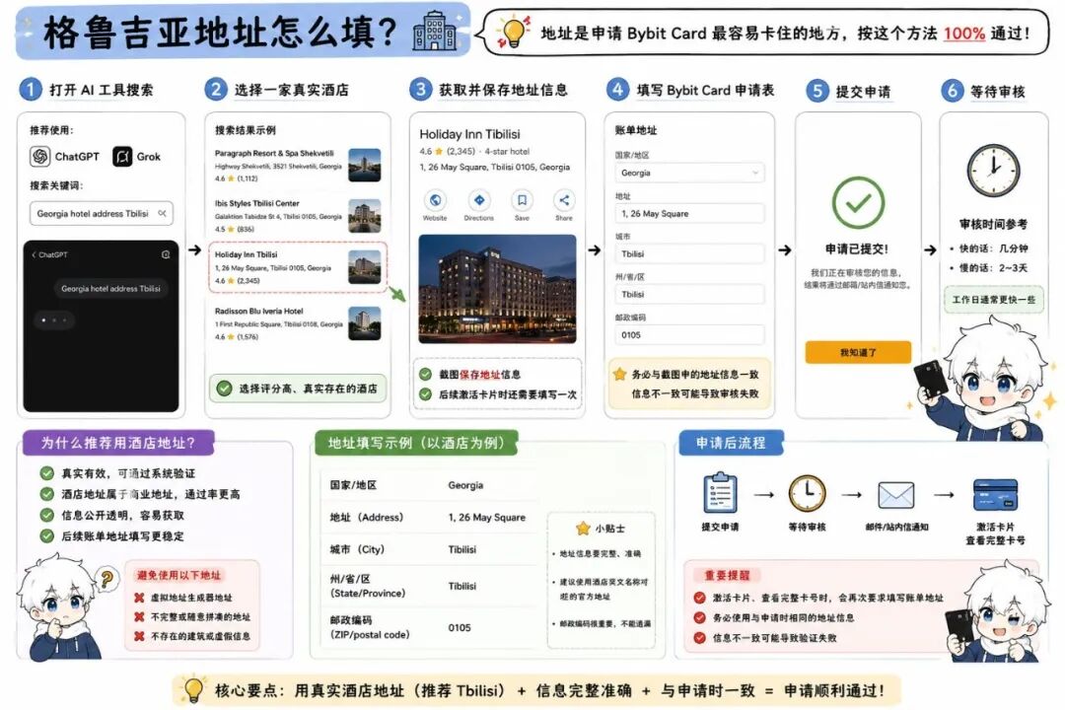Image resolution: width=1065 pixels, height=710 pixels.
Task: Tap the back chevron in ChatGPT panel
Action: tap(34, 254)
